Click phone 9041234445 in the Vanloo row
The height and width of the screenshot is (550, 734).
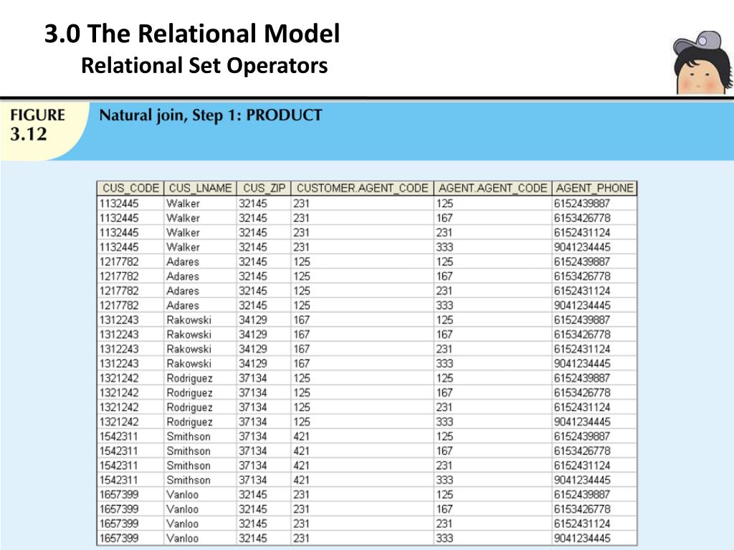click(582, 538)
